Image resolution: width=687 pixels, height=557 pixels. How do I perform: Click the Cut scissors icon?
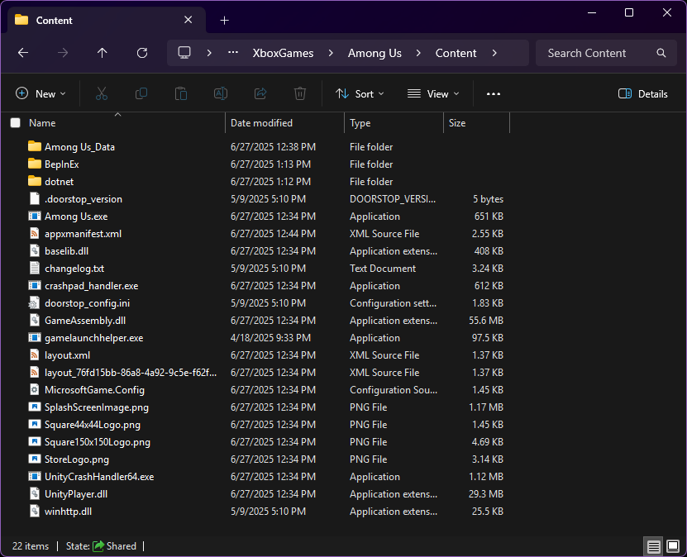tap(102, 93)
